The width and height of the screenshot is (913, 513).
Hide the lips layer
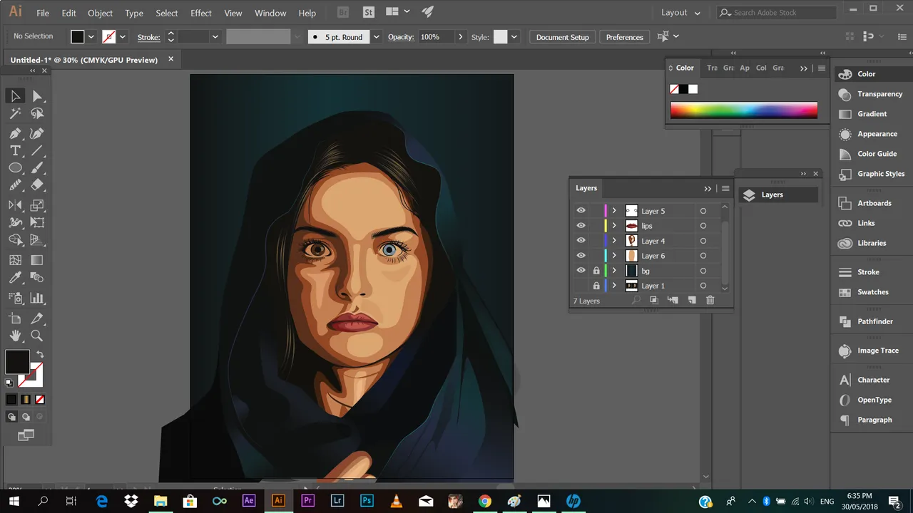coord(581,226)
